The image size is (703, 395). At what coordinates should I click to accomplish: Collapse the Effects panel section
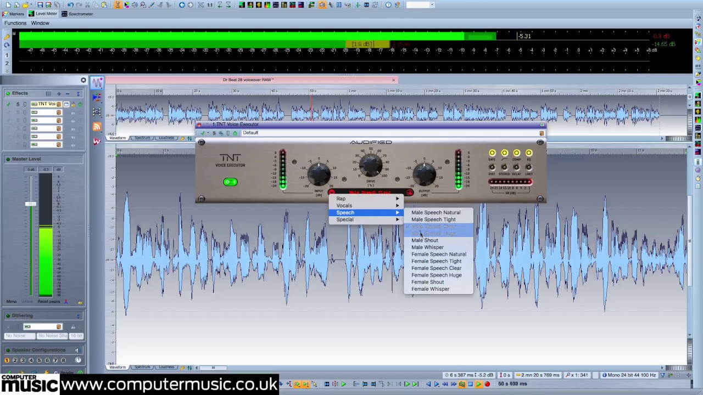pyautogui.click(x=78, y=94)
